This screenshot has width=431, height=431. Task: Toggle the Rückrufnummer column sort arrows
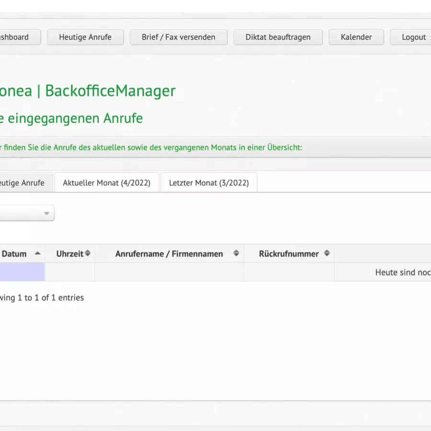(x=327, y=253)
